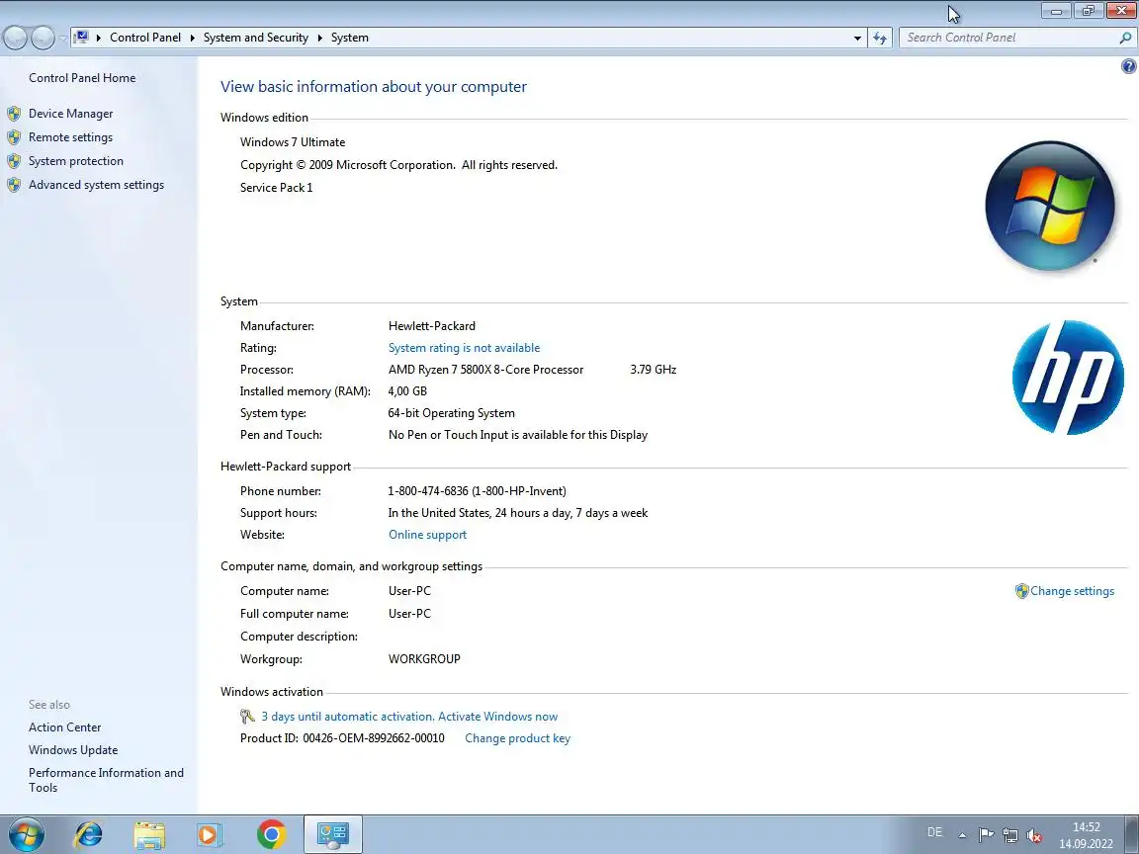The height and width of the screenshot is (854, 1139).
Task: Open Advanced system settings link
Action: coord(96,185)
